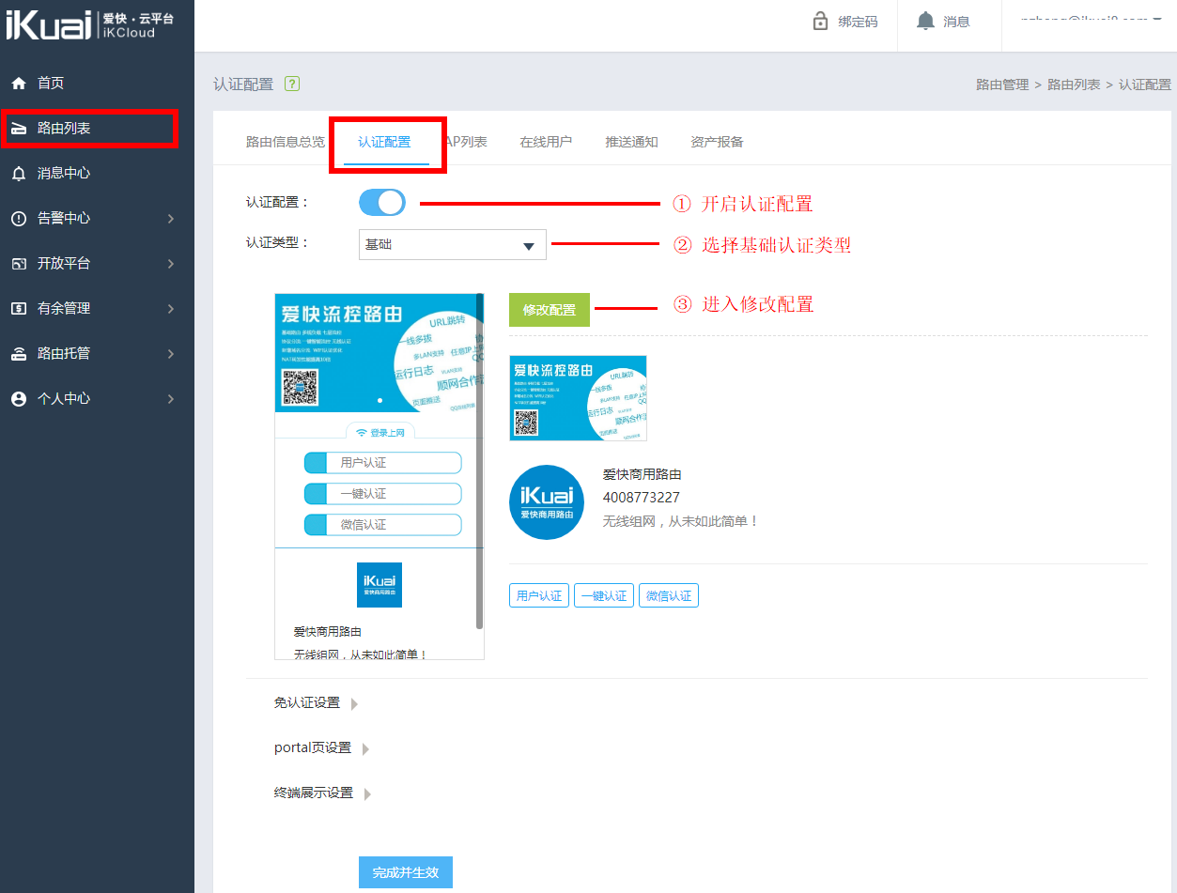1177x893 pixels.
Task: Click the green help question mark icon
Action: point(291,85)
